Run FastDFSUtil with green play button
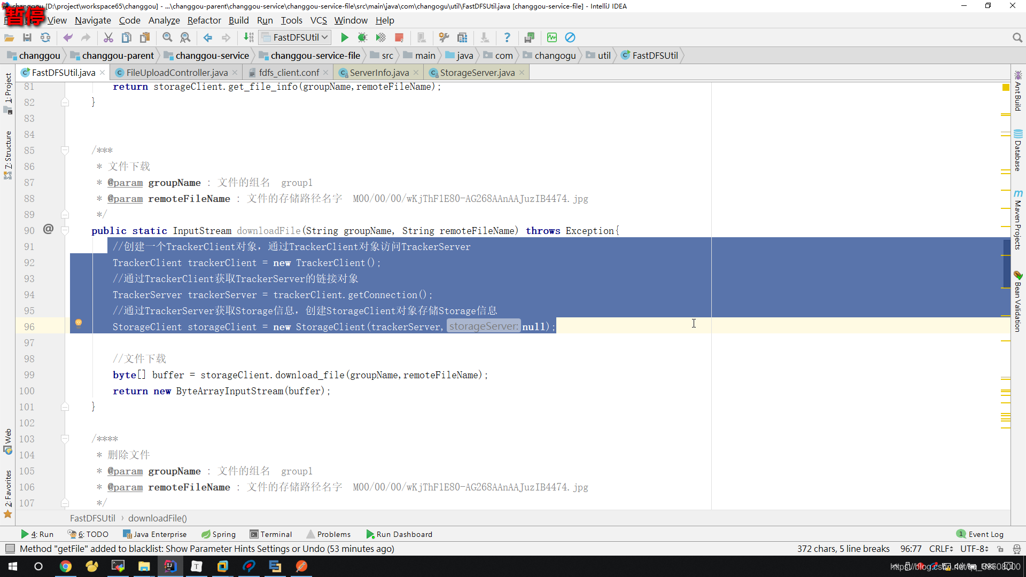The image size is (1026, 577). click(x=345, y=37)
